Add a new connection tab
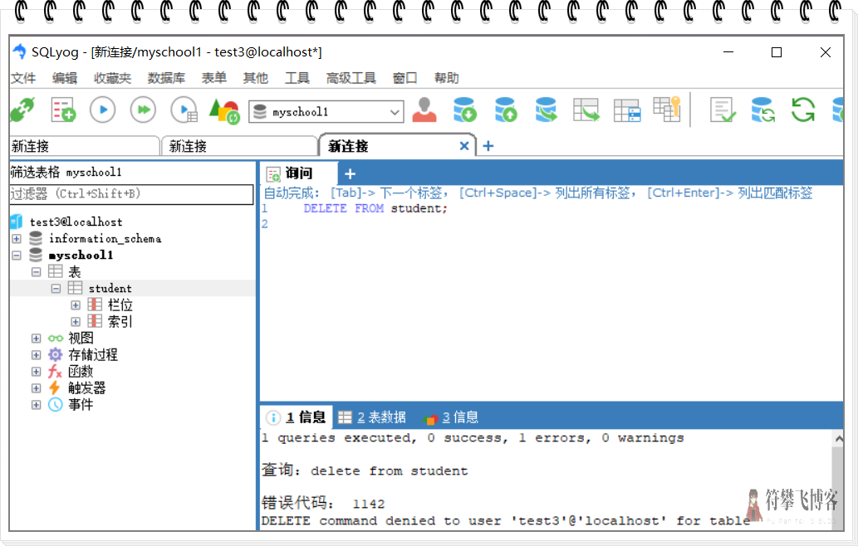The width and height of the screenshot is (858, 546). (488, 146)
